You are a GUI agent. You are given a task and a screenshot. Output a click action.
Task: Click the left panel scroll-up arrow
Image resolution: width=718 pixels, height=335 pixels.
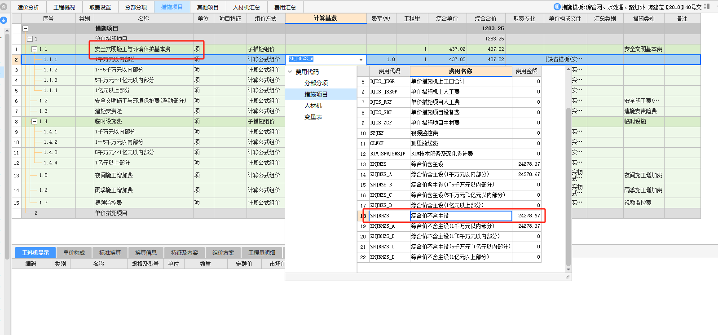[7, 30]
